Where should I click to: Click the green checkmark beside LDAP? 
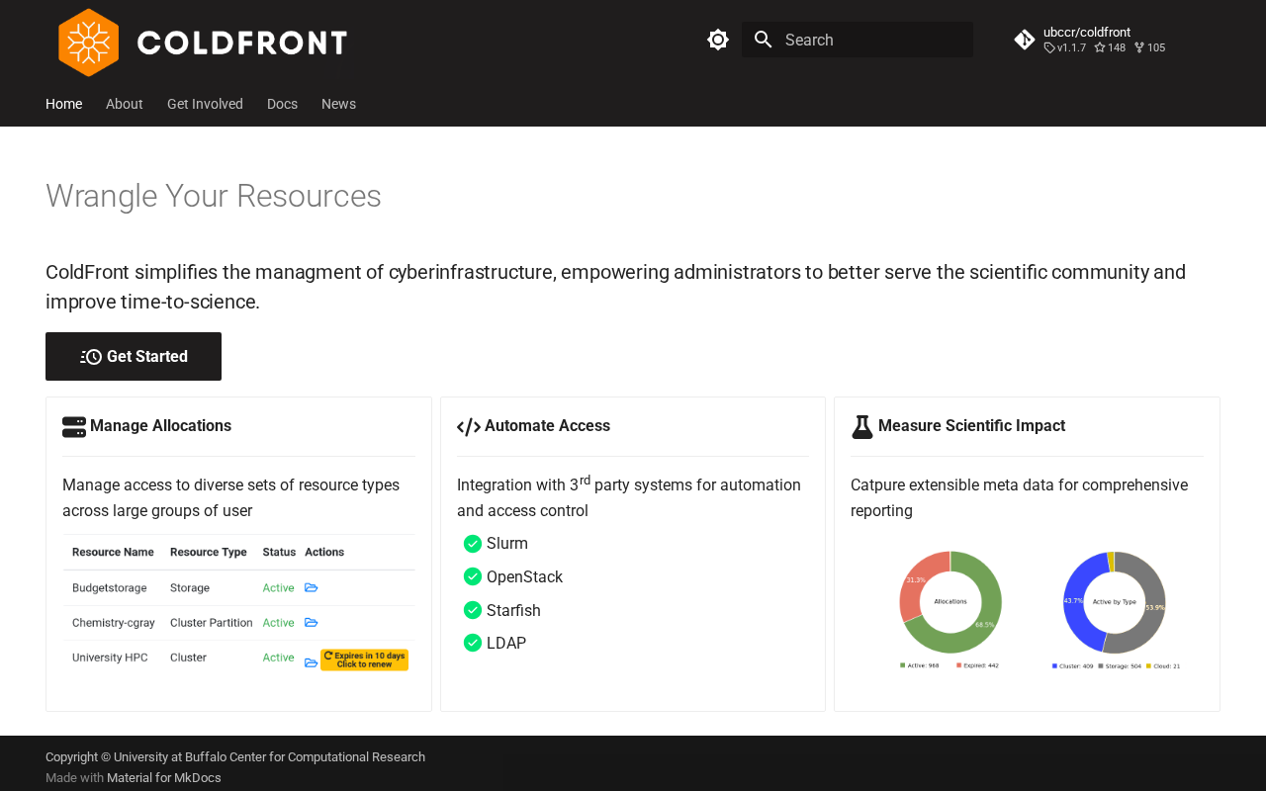tap(473, 643)
